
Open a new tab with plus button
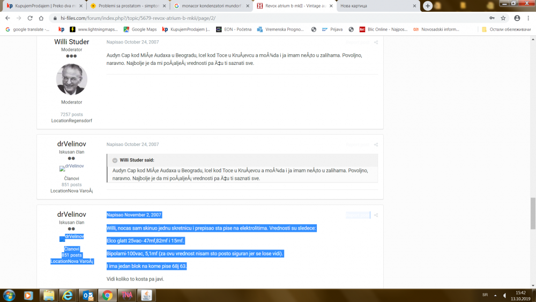coord(428,6)
